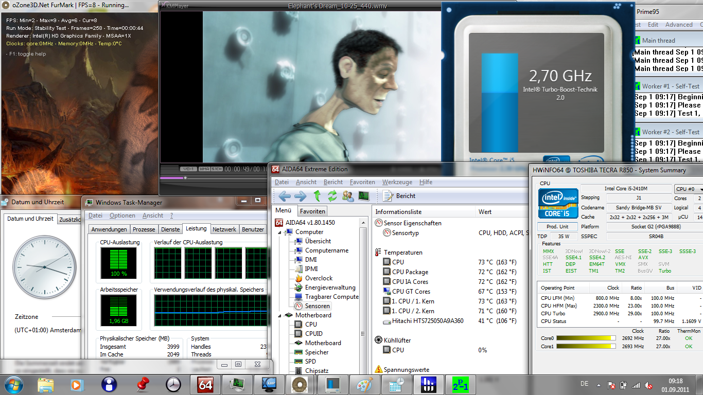Open Leistung tab in Task-Manager

click(x=196, y=228)
